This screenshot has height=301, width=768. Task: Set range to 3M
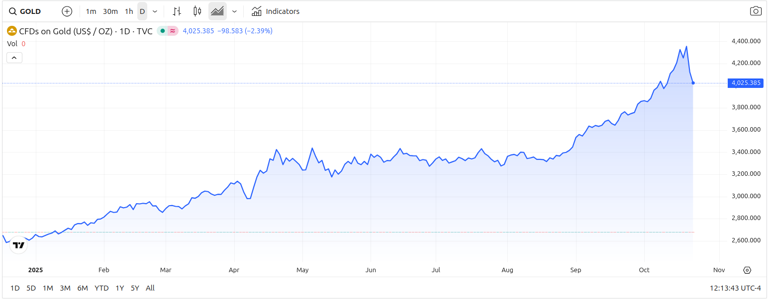(65, 288)
